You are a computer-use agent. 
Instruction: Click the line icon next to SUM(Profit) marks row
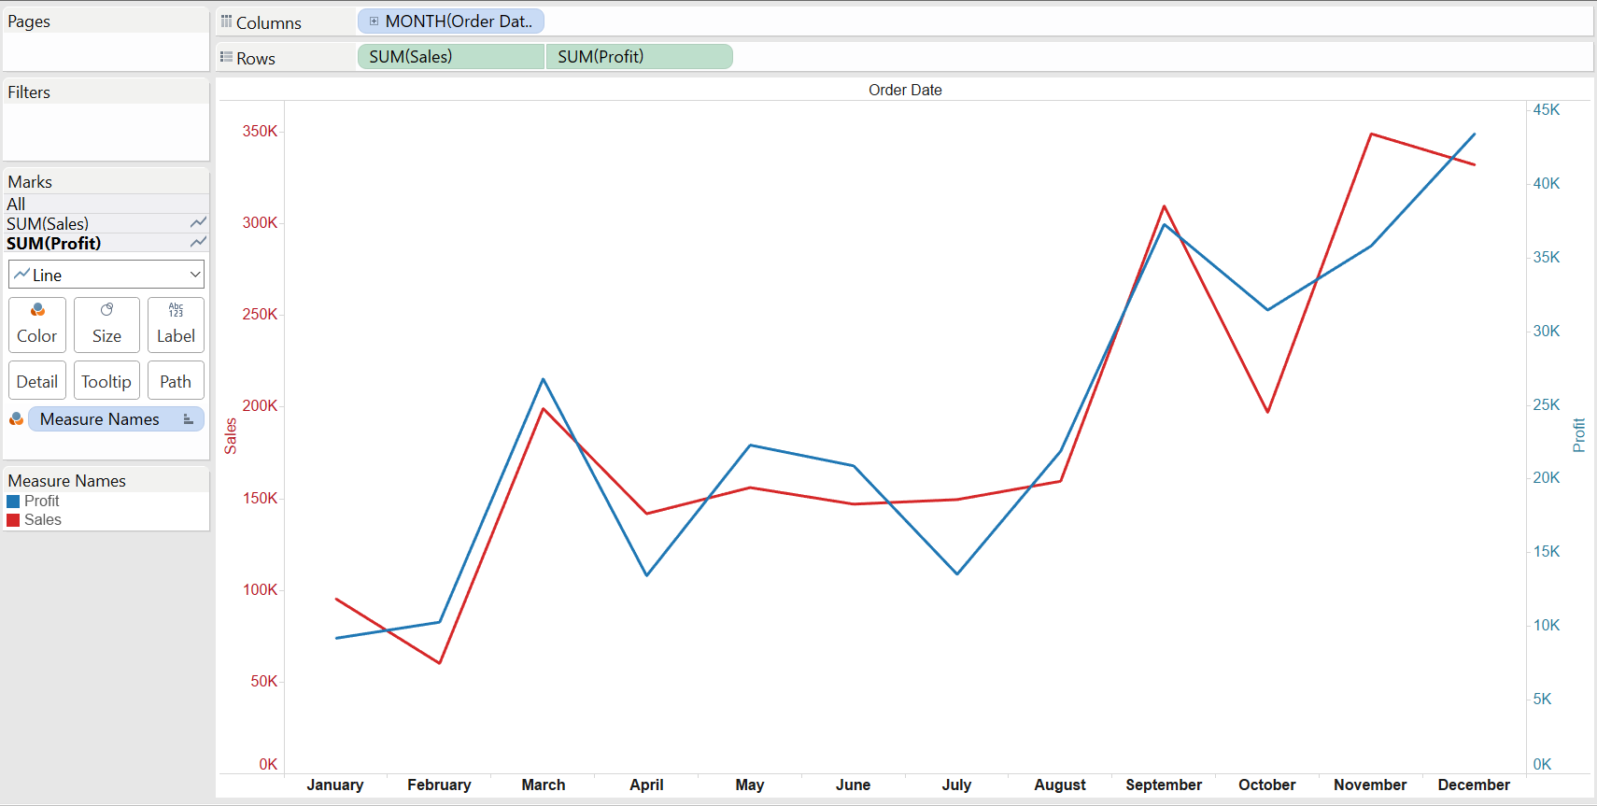coord(198,242)
